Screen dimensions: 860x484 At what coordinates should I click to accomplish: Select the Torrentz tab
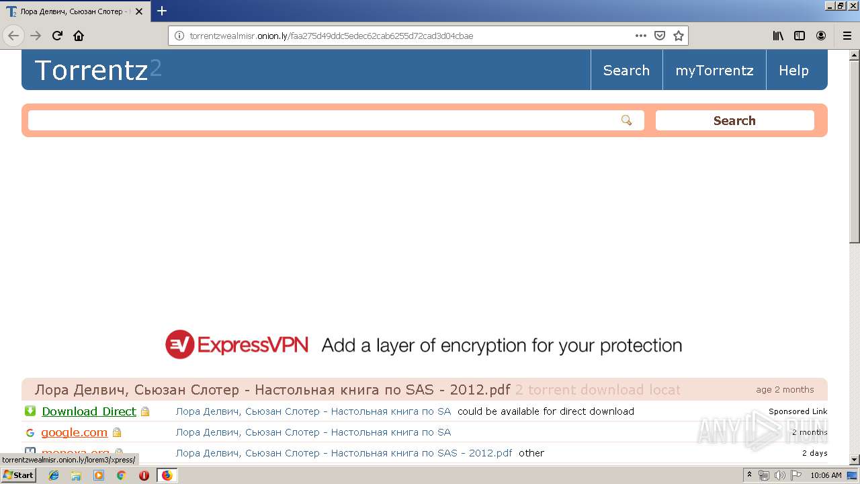click(x=76, y=11)
